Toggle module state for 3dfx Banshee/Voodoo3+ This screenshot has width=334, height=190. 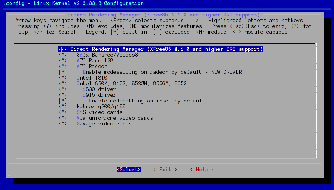pos(63,55)
